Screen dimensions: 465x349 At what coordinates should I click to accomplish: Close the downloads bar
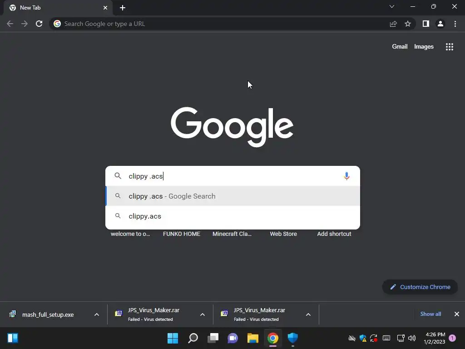(457, 314)
